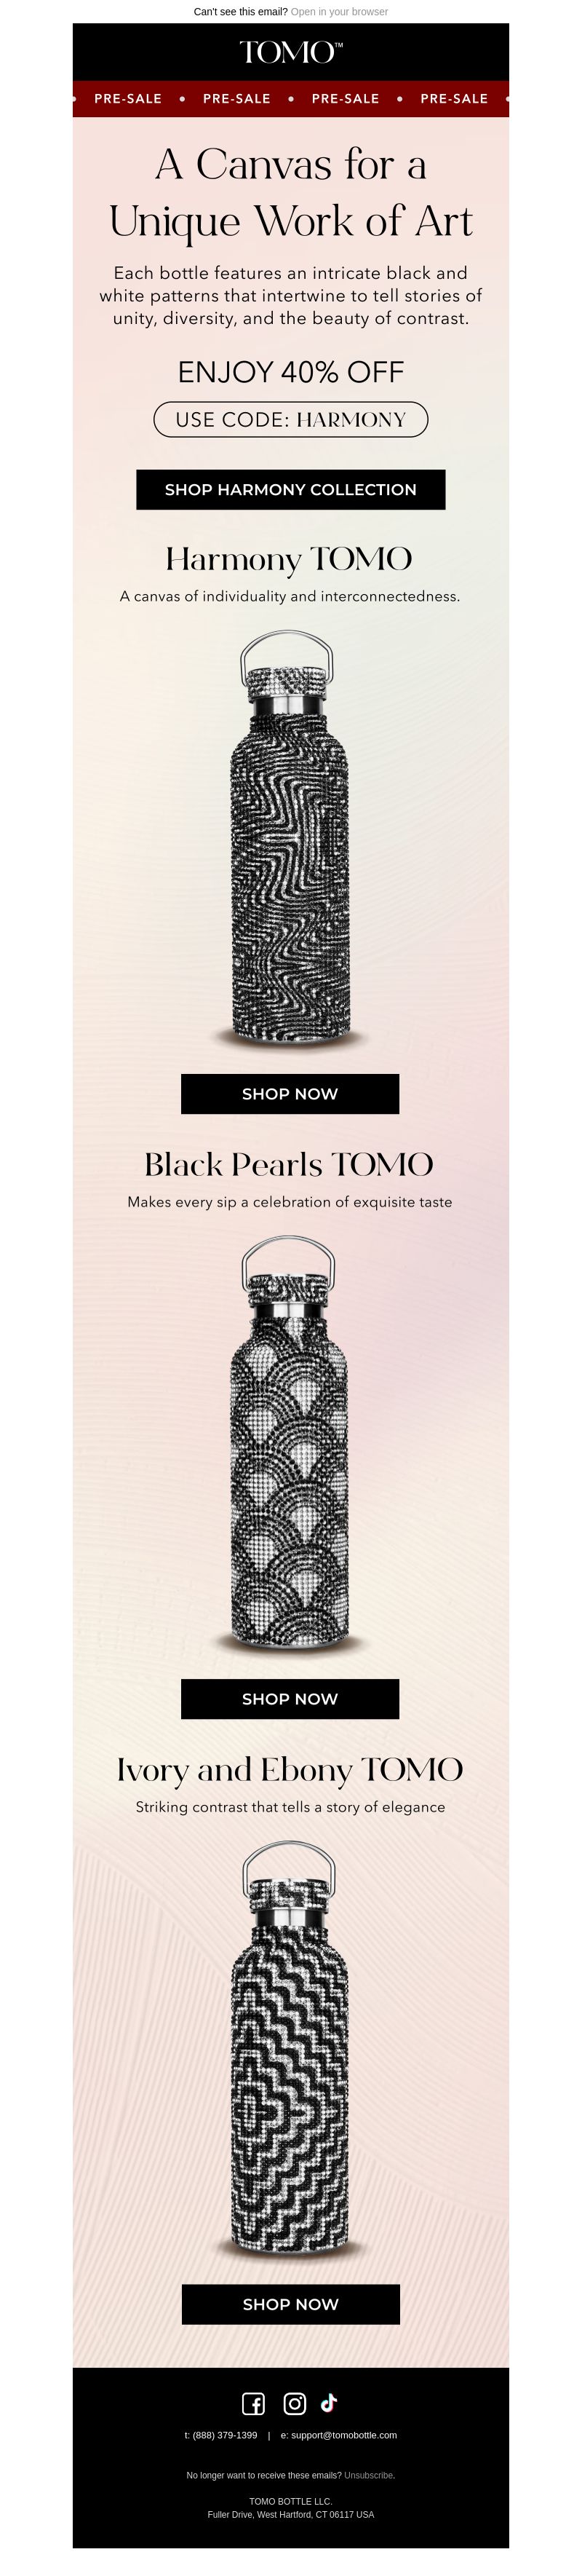Click the USE CODE: HARMONY badge
Image resolution: width=582 pixels, height=2576 pixels.
click(291, 420)
